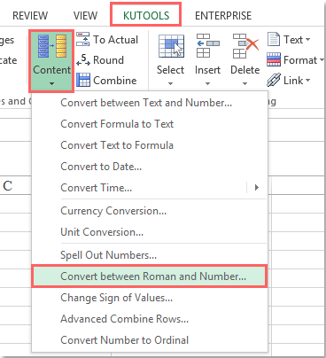Image resolution: width=326 pixels, height=358 pixels.
Task: Click the Content conversion icon
Action: (x=52, y=46)
